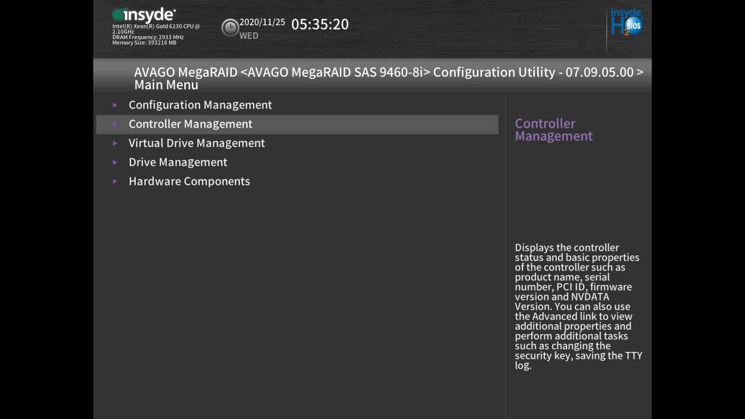745x419 pixels.
Task: Expand Drive Management via its arrow
Action: pos(115,162)
